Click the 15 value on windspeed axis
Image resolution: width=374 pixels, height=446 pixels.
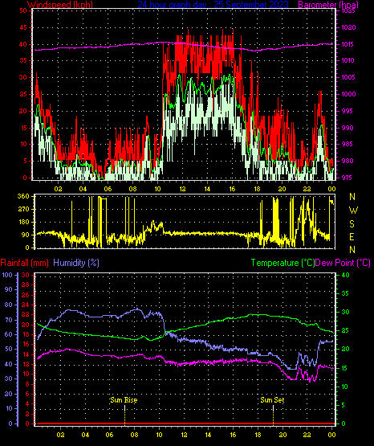coord(23,128)
